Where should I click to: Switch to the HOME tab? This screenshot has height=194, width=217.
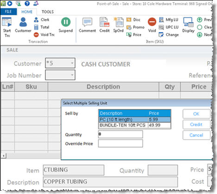point(27,12)
